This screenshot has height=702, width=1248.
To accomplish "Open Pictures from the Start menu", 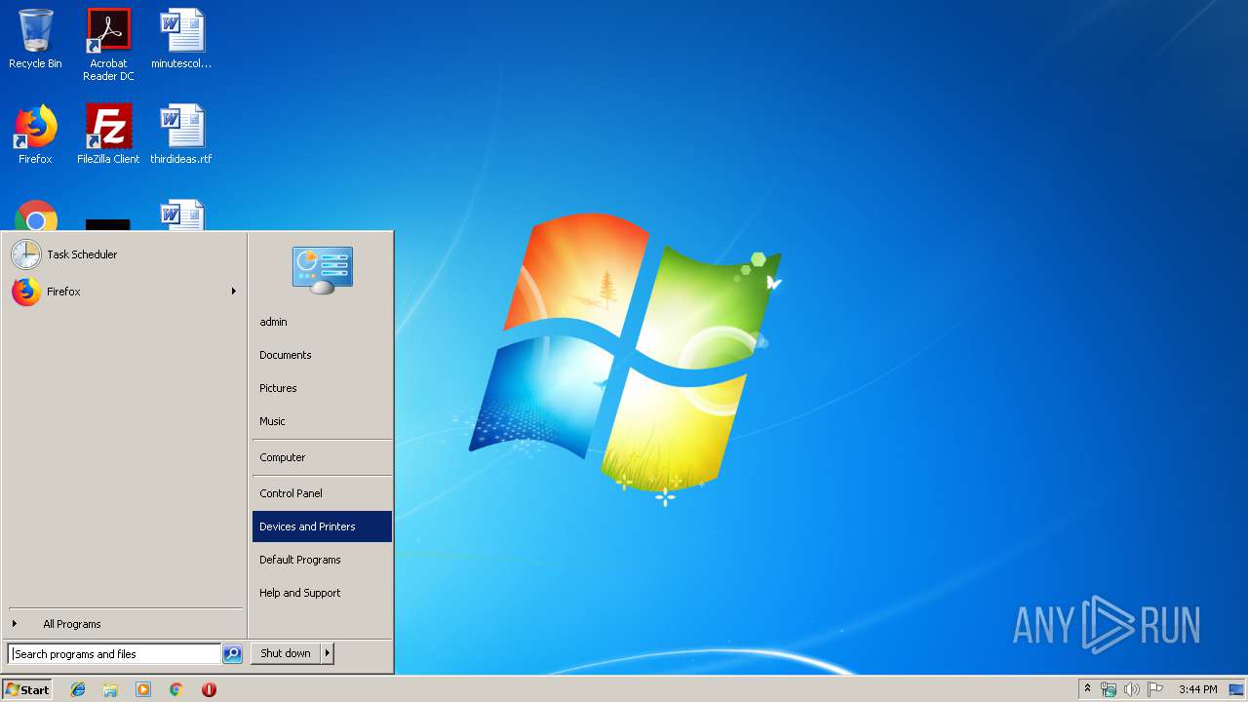I will coord(322,388).
